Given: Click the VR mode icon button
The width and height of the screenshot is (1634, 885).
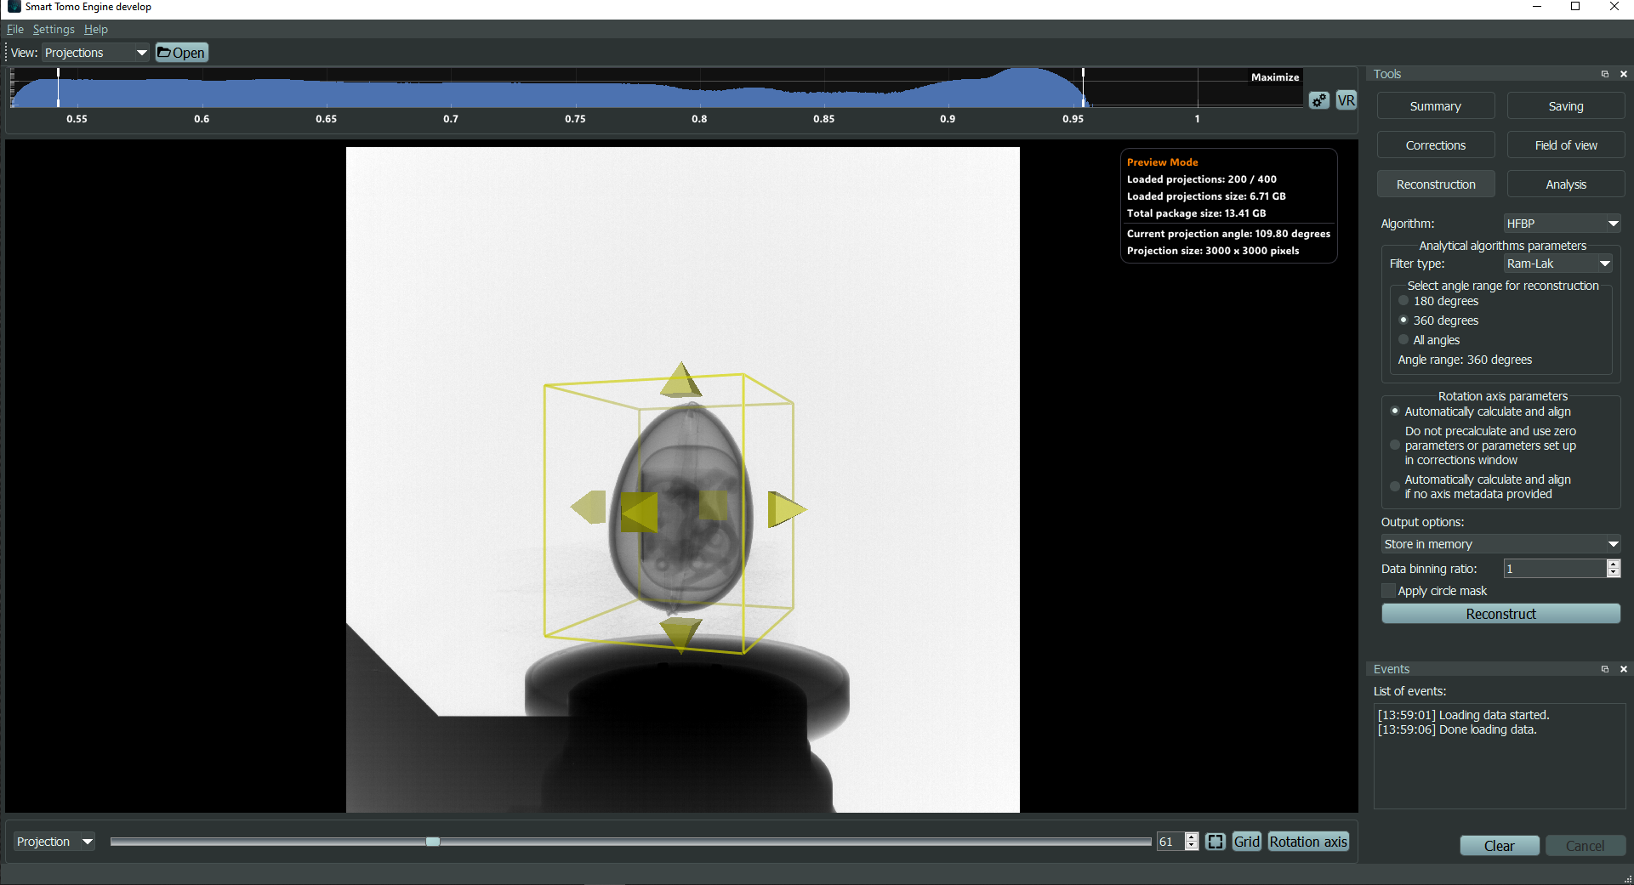Looking at the screenshot, I should (x=1346, y=101).
